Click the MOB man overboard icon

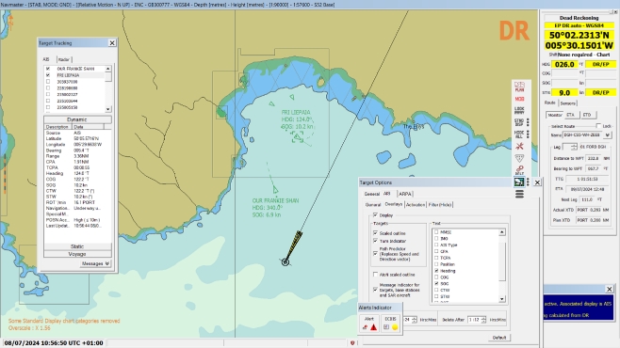[519, 99]
